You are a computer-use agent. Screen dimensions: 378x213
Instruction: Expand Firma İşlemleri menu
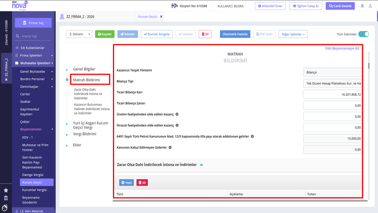52,55
